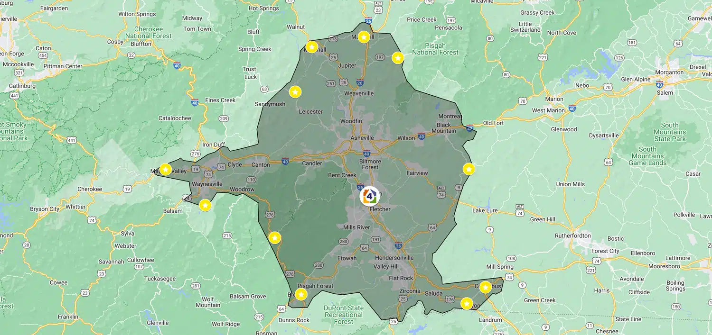Click the Etowah label

pos(347,258)
